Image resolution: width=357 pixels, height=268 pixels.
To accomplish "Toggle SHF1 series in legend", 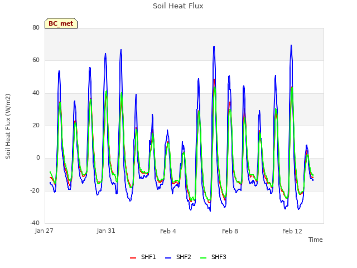I will 143,257.
